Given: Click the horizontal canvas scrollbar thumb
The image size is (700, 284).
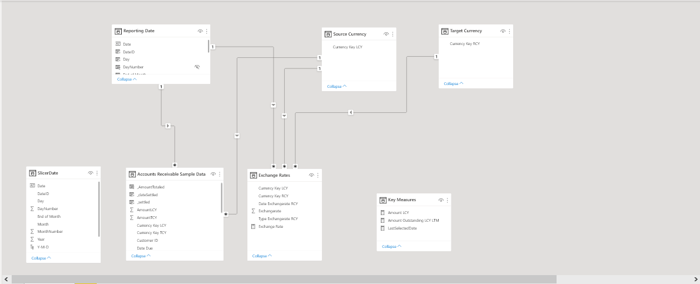Looking at the screenshot, I should (284, 279).
